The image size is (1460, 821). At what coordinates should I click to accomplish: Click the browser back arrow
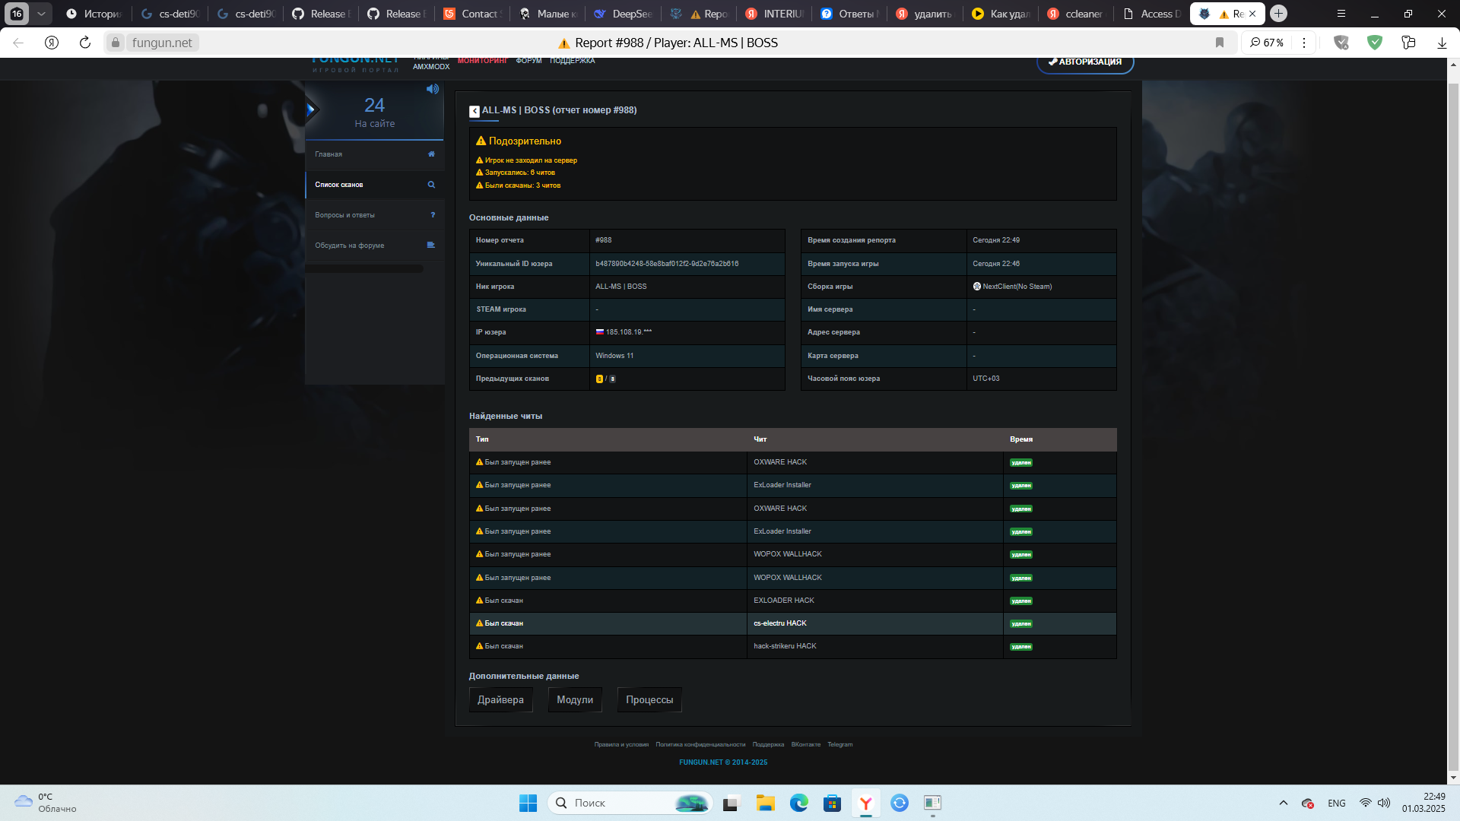(x=18, y=43)
